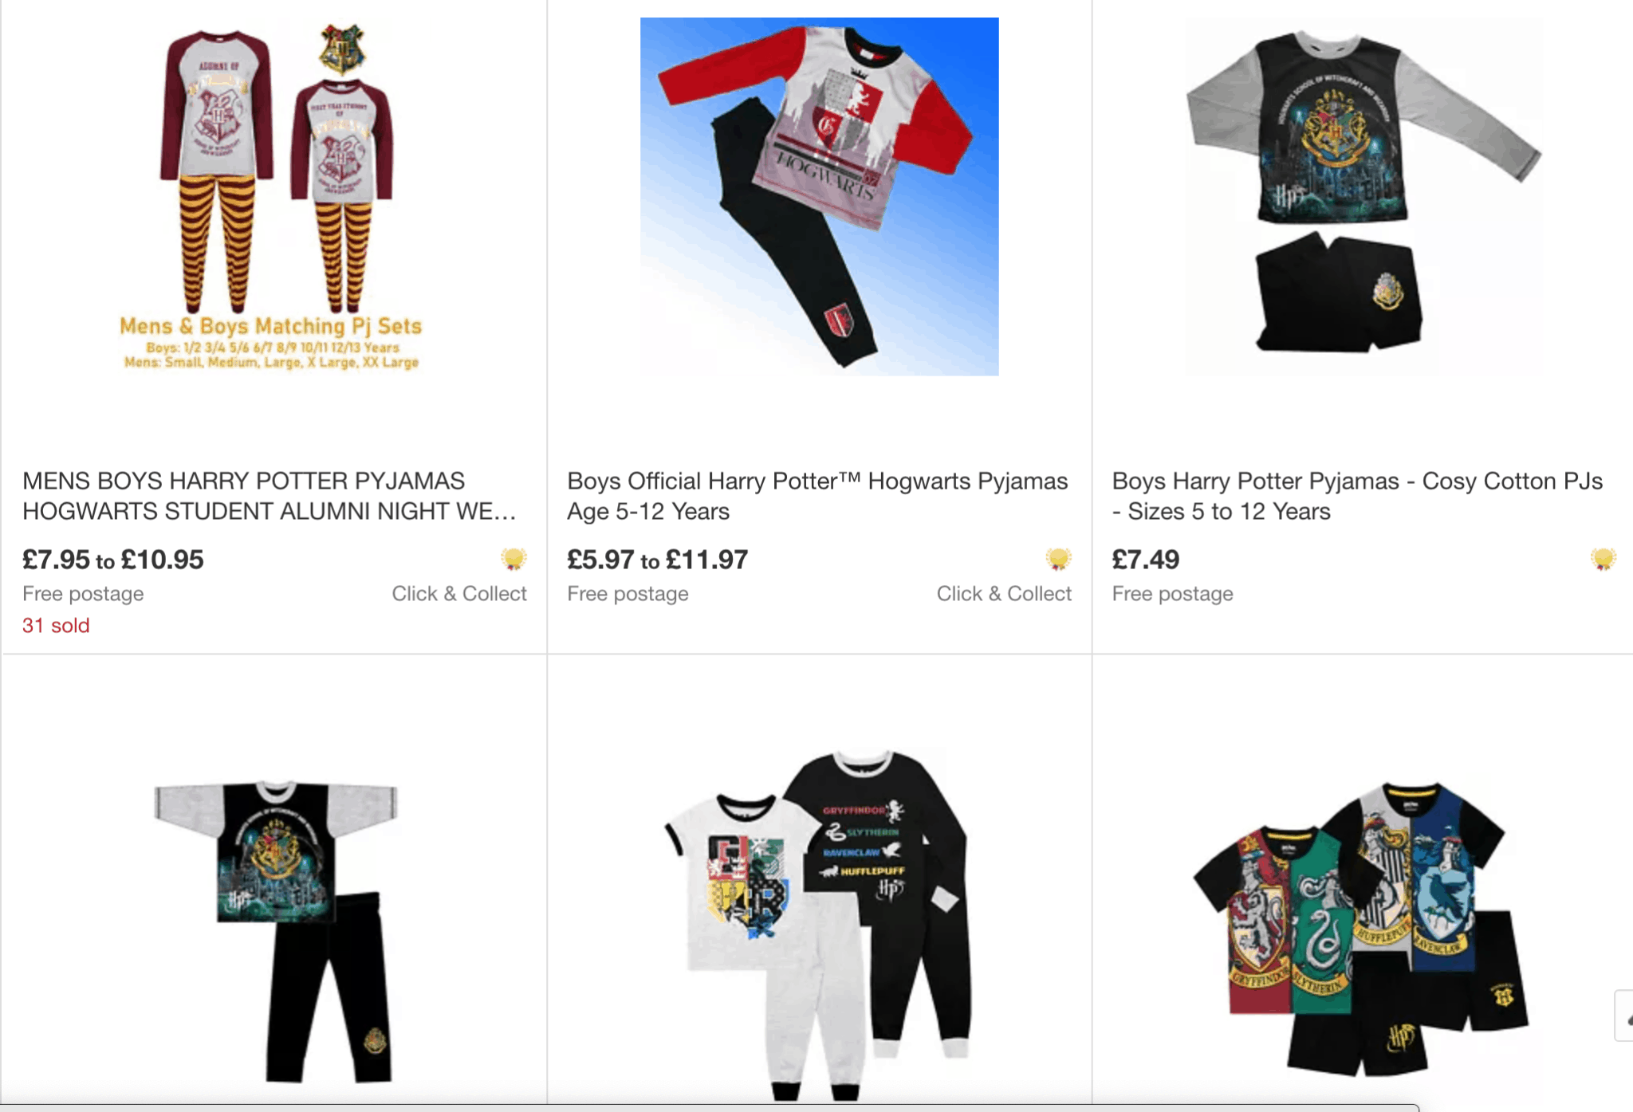Click the 31 sold label

[56, 626]
